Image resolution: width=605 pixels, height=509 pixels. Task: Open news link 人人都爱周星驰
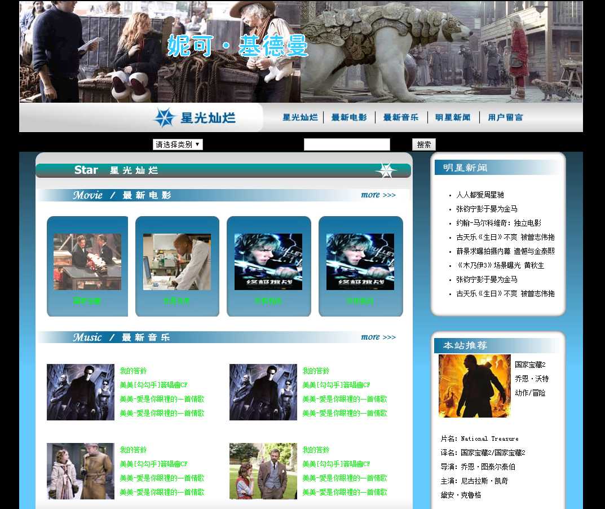[x=480, y=195]
